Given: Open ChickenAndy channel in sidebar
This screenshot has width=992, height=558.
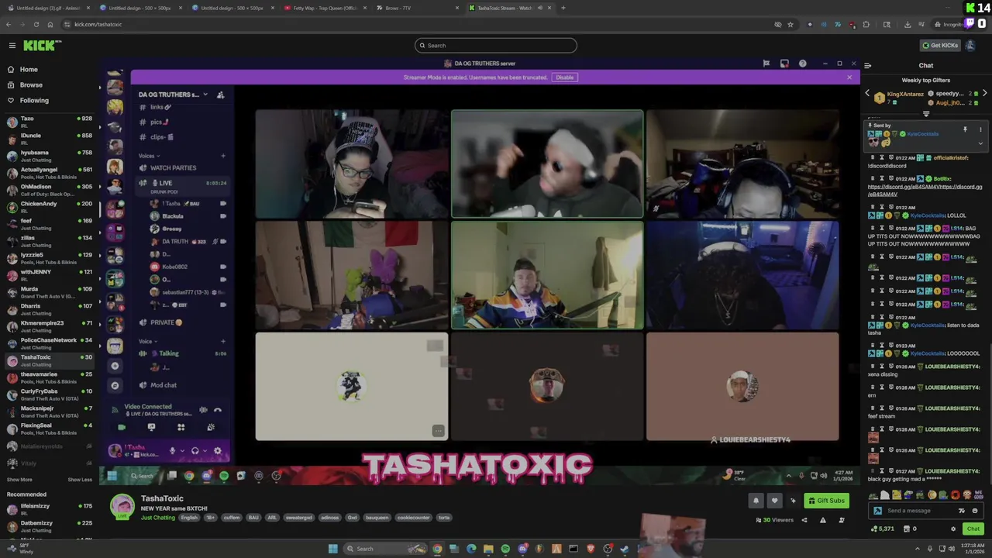Looking at the screenshot, I should point(50,207).
